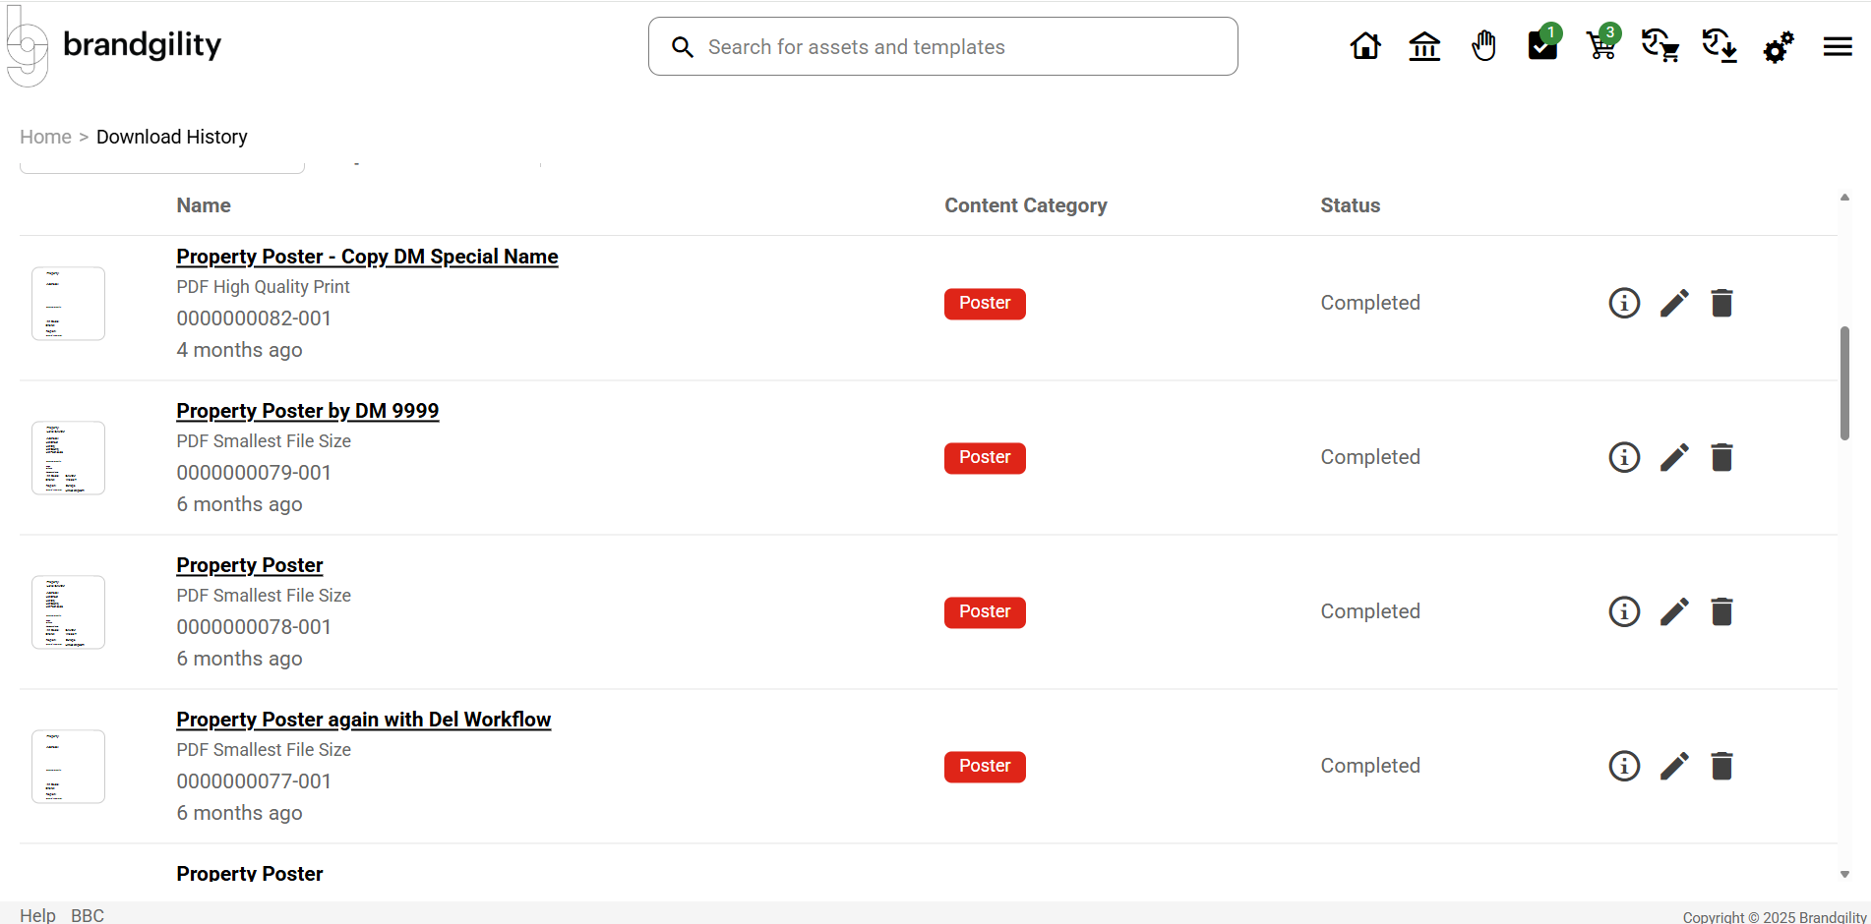This screenshot has height=924, width=1871.
Task: Click Home in the breadcrumb
Action: [45, 137]
